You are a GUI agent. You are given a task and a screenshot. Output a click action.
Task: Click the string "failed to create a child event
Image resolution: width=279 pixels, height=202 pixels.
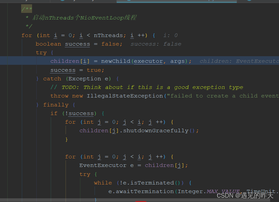point(223,96)
